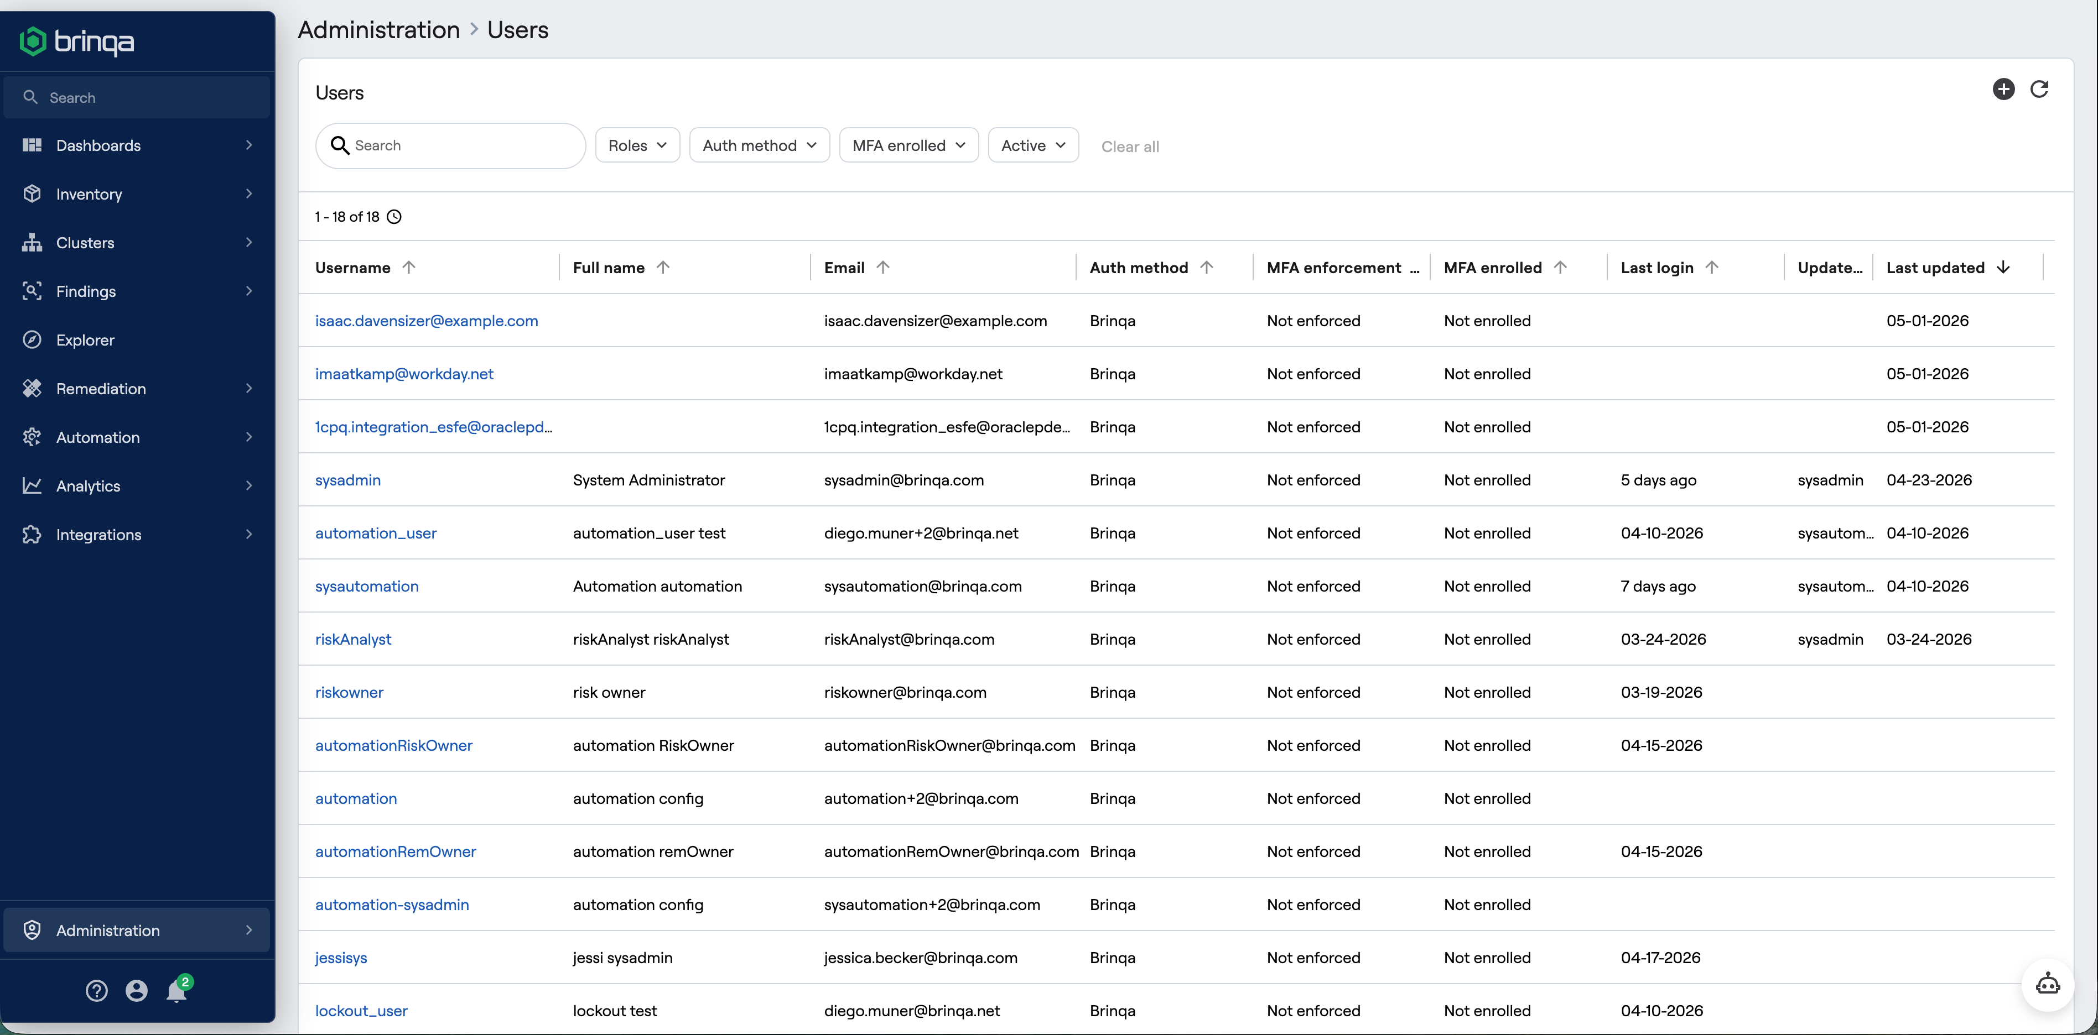2098x1035 pixels.
Task: Sort by Email arrow icon
Action: point(883,267)
